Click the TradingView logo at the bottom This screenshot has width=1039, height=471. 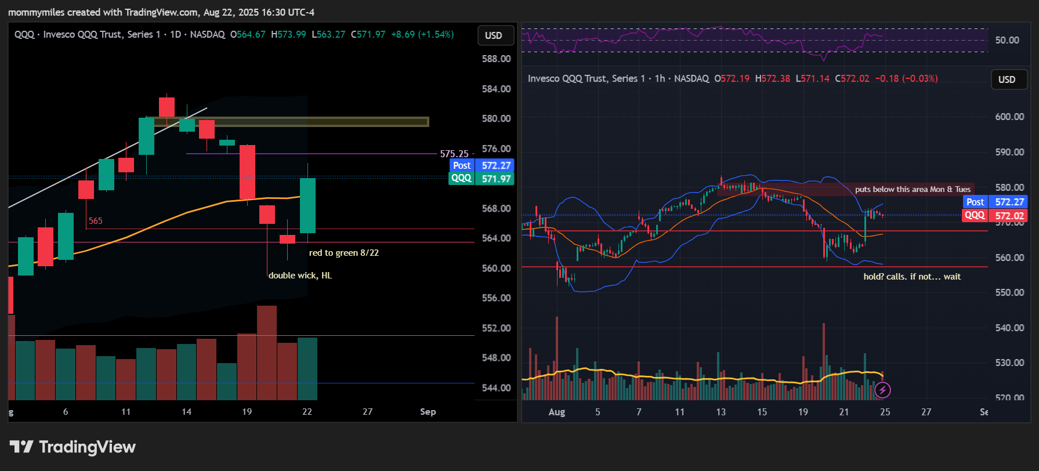(x=73, y=447)
